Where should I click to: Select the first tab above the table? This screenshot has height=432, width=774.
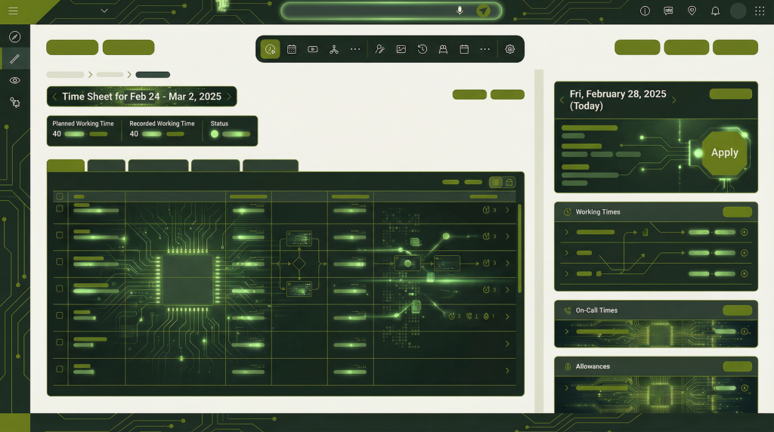(x=66, y=166)
